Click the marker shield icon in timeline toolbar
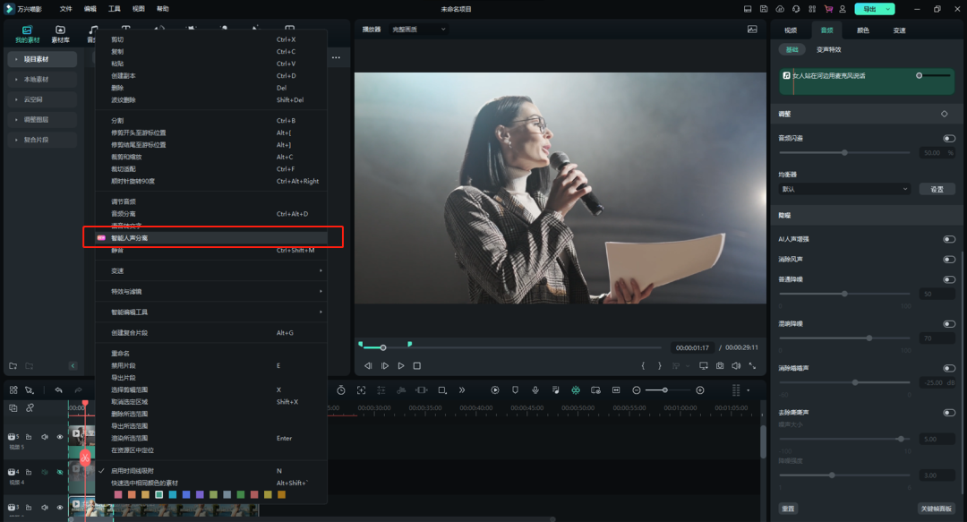 515,390
